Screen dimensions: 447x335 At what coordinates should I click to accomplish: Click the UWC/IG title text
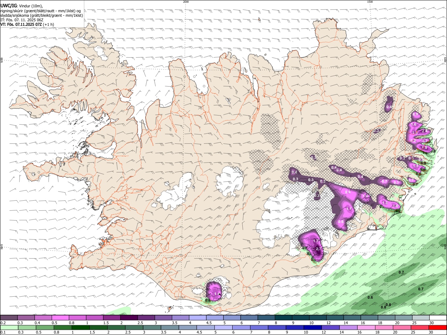(x=8, y=6)
